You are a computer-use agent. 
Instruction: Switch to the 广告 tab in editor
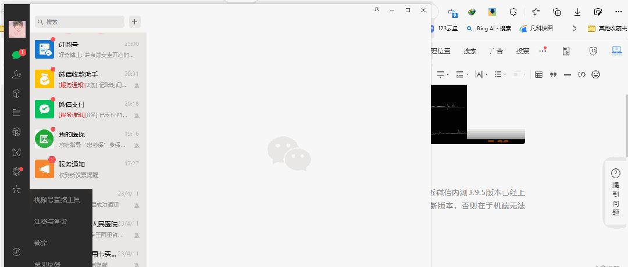click(x=496, y=50)
